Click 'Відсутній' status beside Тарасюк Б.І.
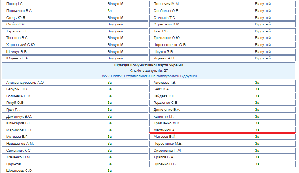The height and width of the screenshot is (173, 299). pyautogui.click(x=115, y=31)
